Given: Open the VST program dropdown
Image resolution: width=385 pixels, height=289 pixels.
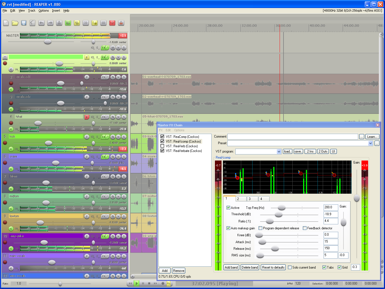Looking at the screenshot, I should (279, 151).
